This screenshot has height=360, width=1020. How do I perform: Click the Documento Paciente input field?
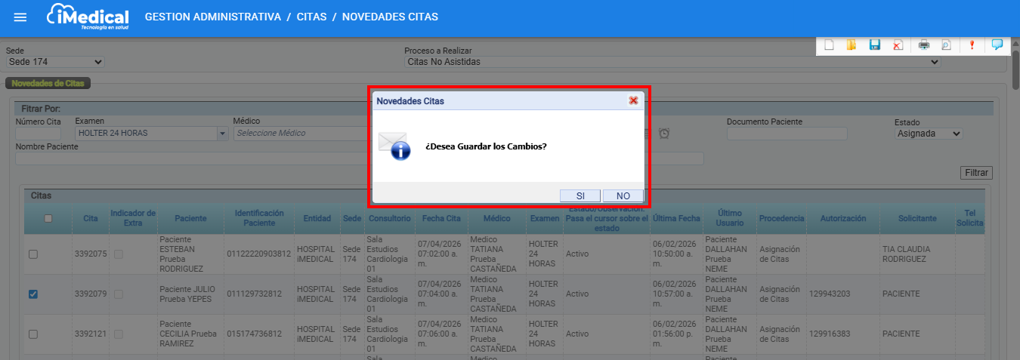tap(787, 134)
